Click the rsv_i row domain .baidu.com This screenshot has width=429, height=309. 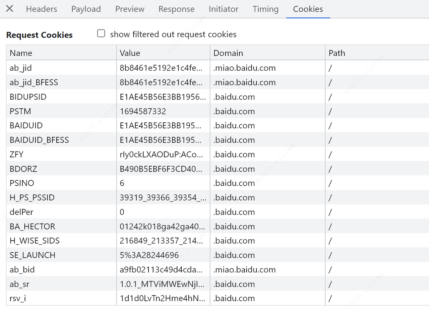[234, 298]
